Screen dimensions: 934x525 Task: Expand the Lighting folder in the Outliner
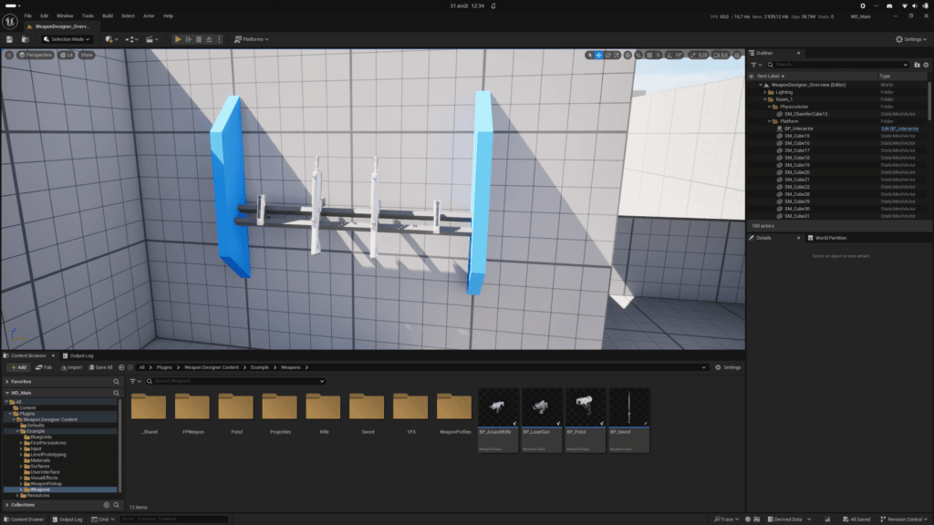765,92
